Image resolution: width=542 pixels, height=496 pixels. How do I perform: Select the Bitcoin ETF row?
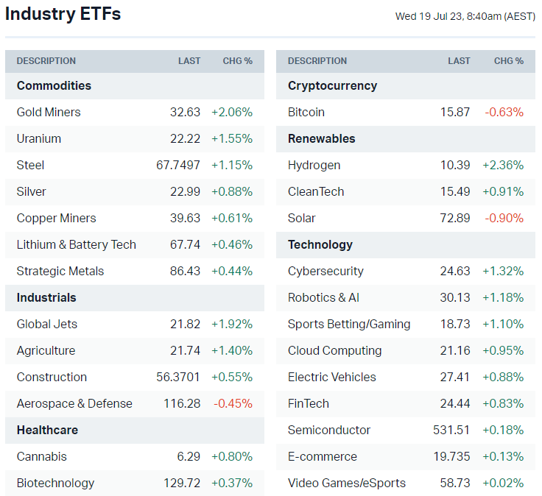pyautogui.click(x=306, y=112)
